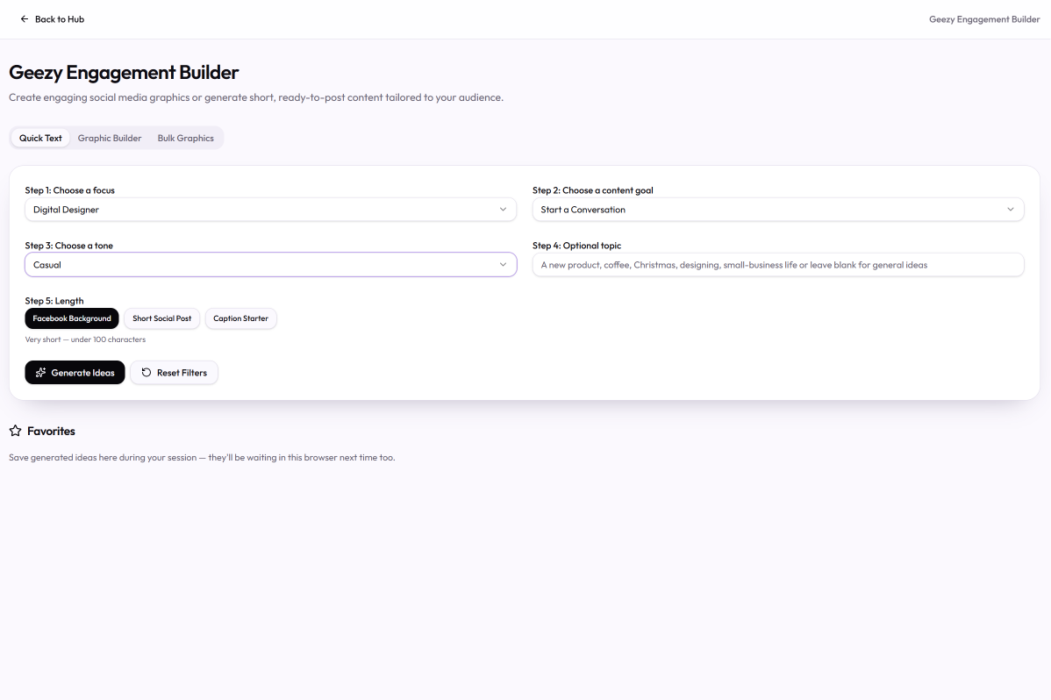Screen dimensions: 1051x700
Task: Open the Digital Designer focus dropdown
Action: point(271,210)
